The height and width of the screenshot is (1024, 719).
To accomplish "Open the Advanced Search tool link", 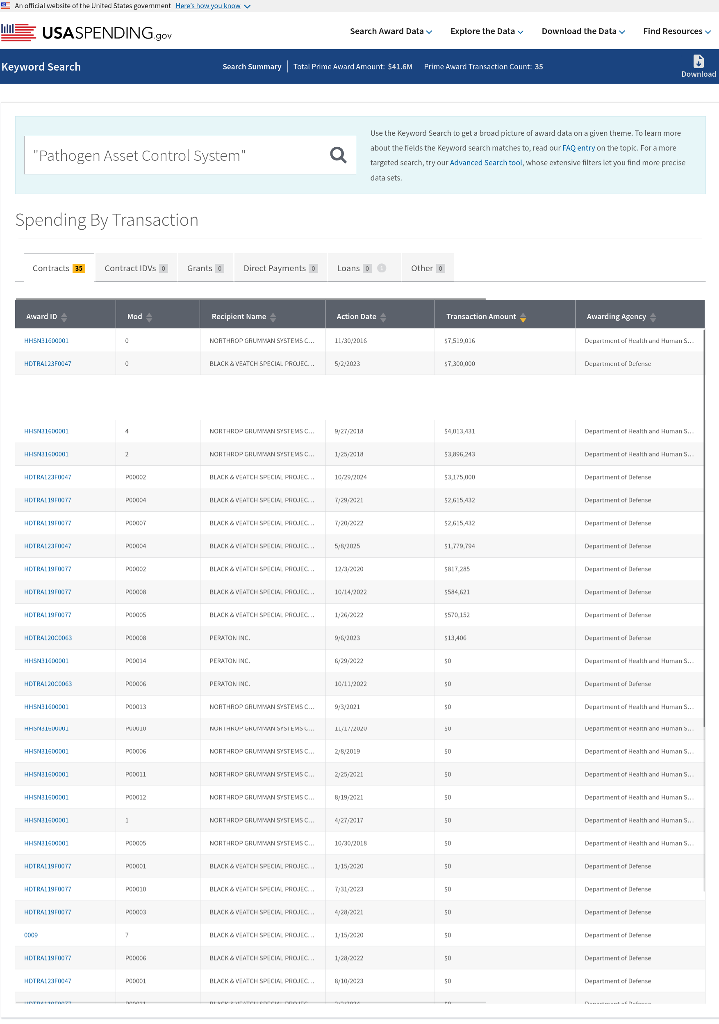I will click(x=485, y=163).
